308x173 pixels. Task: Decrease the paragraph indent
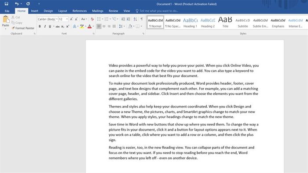coord(123,19)
